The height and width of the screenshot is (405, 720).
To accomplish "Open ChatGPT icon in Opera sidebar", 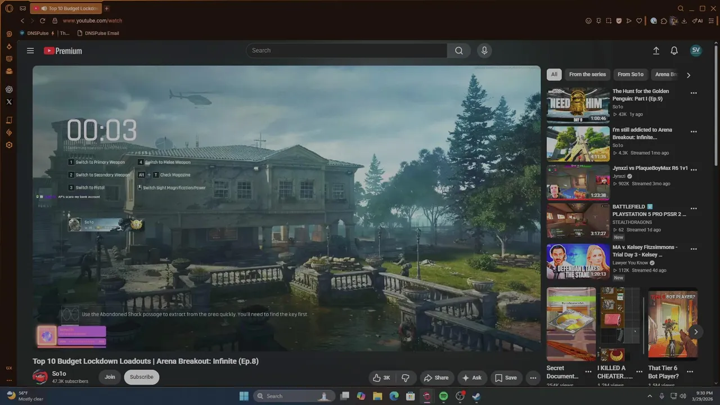I will 9,89.
